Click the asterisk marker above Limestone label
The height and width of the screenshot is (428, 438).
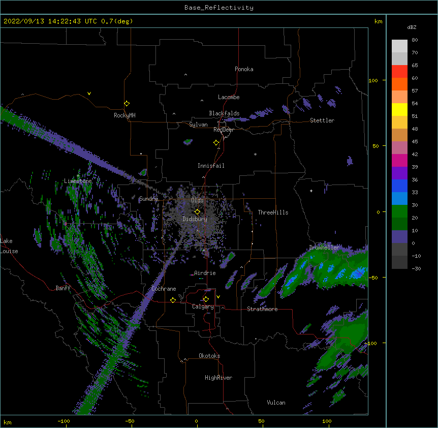(78, 176)
